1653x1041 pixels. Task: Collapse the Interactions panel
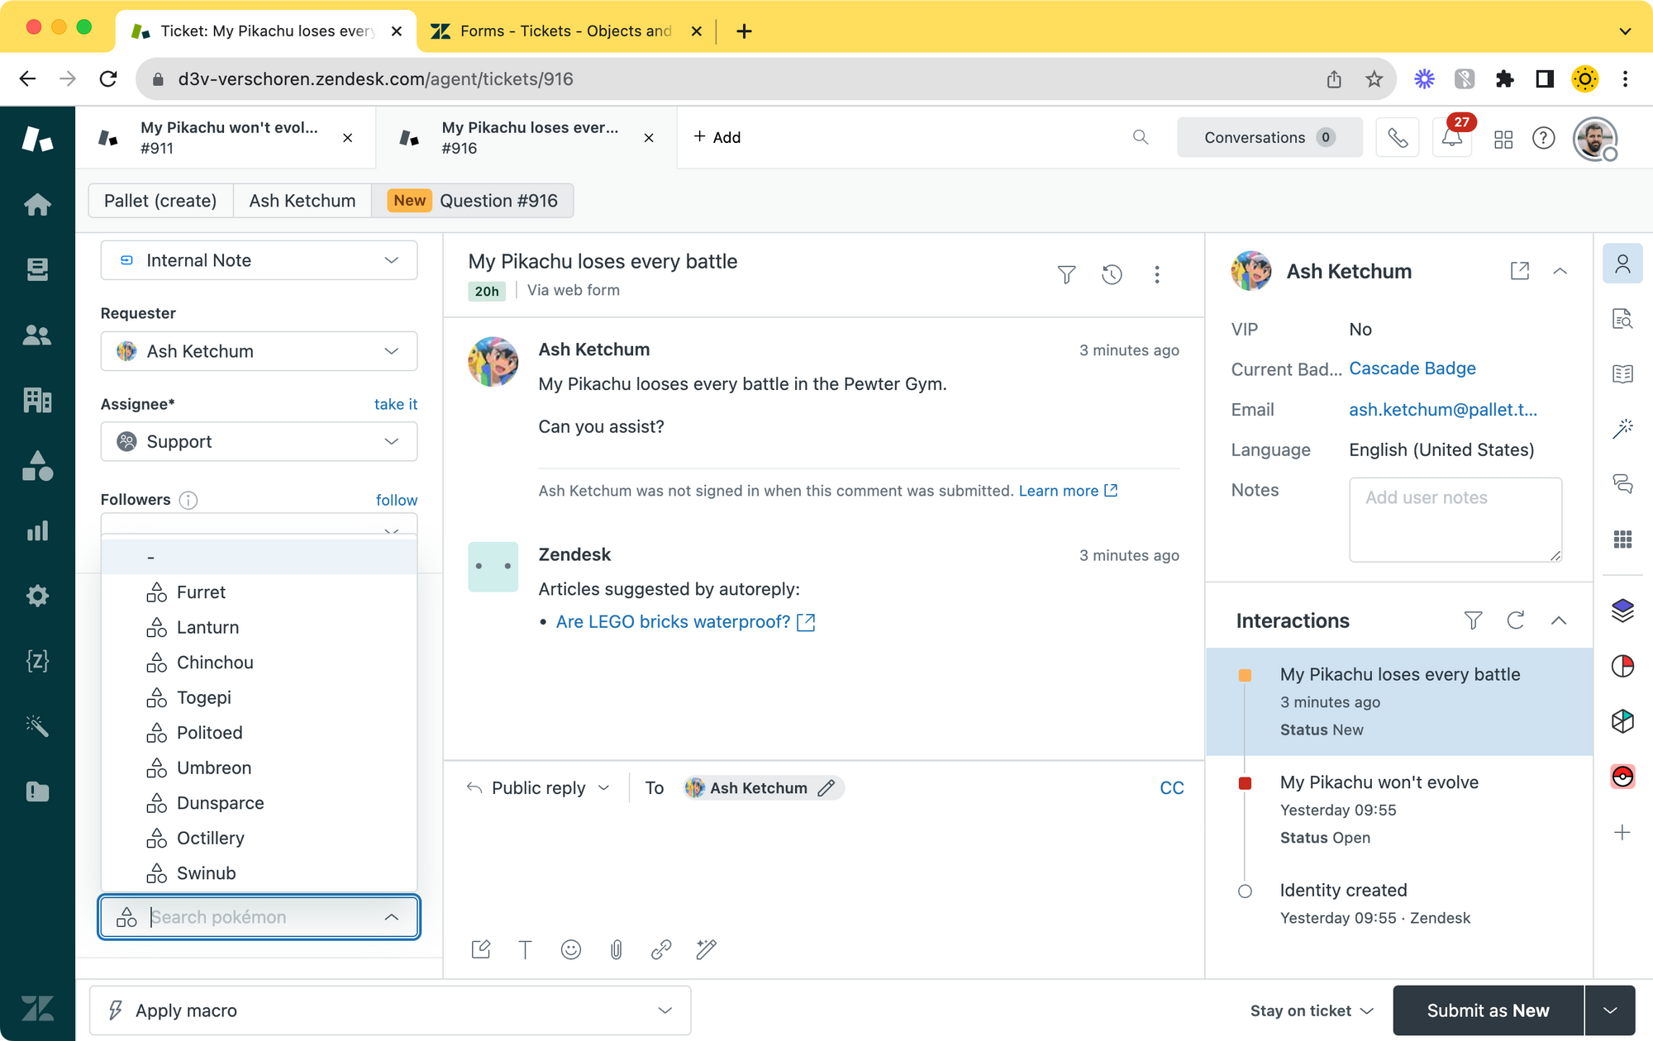coord(1559,620)
